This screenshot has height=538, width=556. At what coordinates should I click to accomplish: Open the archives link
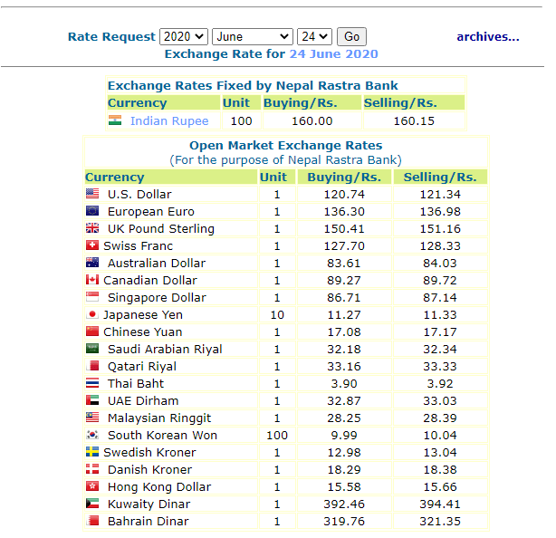pyautogui.click(x=487, y=37)
